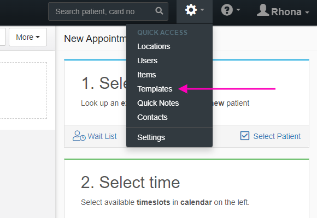The height and width of the screenshot is (218, 317).
Task: Click the Wait List link
Action: pyautogui.click(x=102, y=136)
